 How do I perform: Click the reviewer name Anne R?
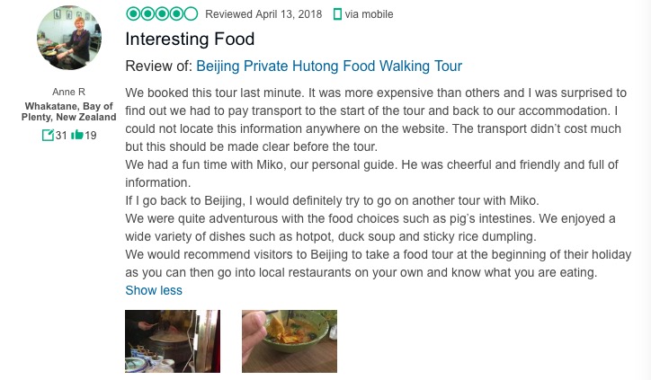(x=69, y=94)
